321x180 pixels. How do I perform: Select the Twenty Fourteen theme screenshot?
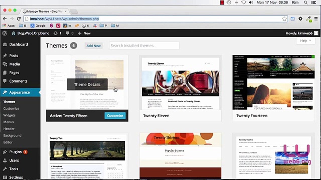[x=274, y=82]
